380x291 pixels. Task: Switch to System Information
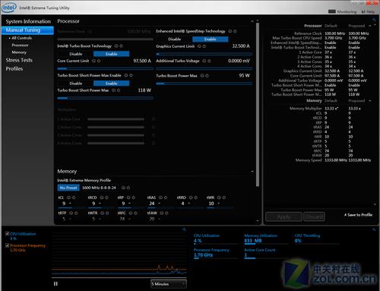tap(28, 21)
